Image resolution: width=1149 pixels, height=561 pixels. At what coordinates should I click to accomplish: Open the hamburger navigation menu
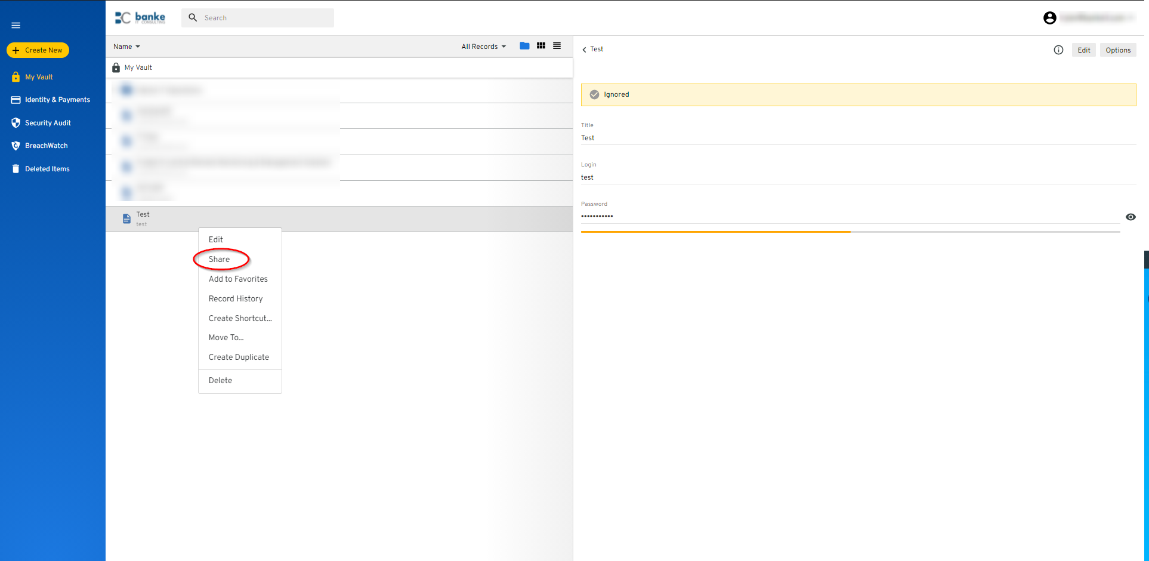click(x=16, y=25)
